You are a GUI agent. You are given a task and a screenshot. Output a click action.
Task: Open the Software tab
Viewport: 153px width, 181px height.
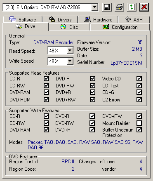pyautogui.click(x=23, y=19)
